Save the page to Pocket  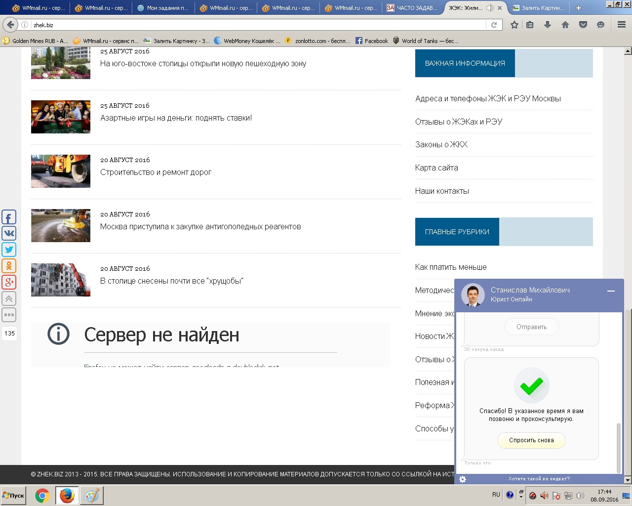pyautogui.click(x=583, y=25)
